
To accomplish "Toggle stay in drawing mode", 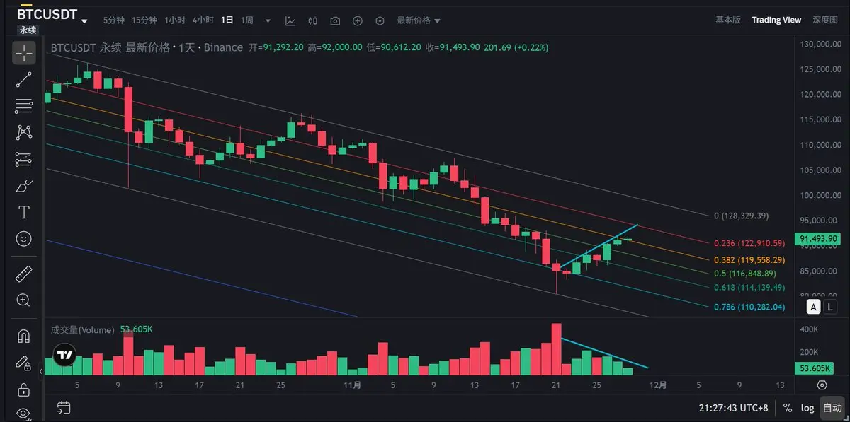I will tap(23, 363).
